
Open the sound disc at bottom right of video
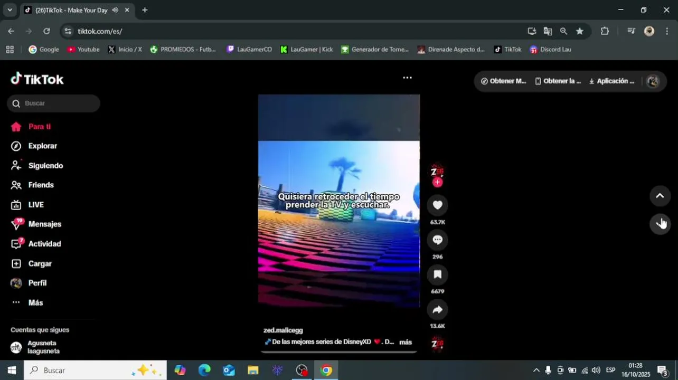coord(437,344)
